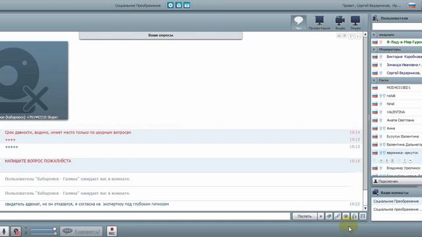Click flag icon next to Анна
The image size is (422, 237).
(x=375, y=128)
